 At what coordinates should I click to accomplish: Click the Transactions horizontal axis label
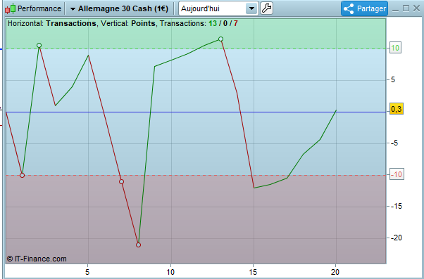point(71,23)
